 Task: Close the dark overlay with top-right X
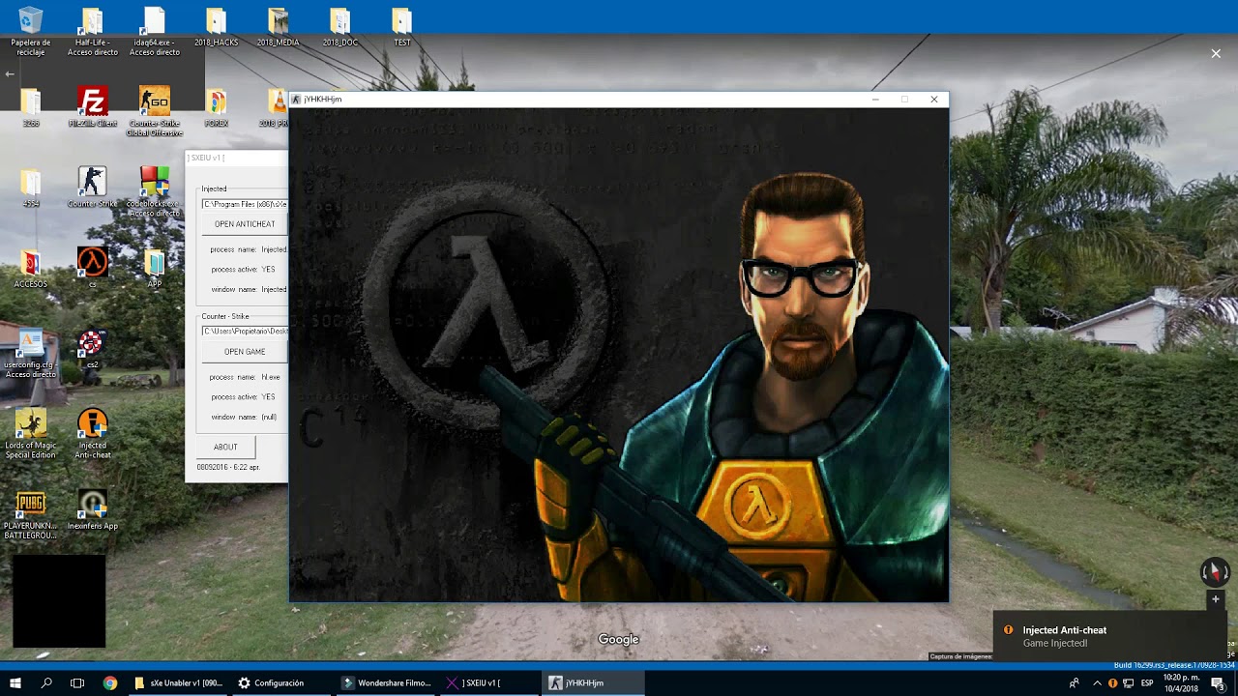(x=1216, y=54)
